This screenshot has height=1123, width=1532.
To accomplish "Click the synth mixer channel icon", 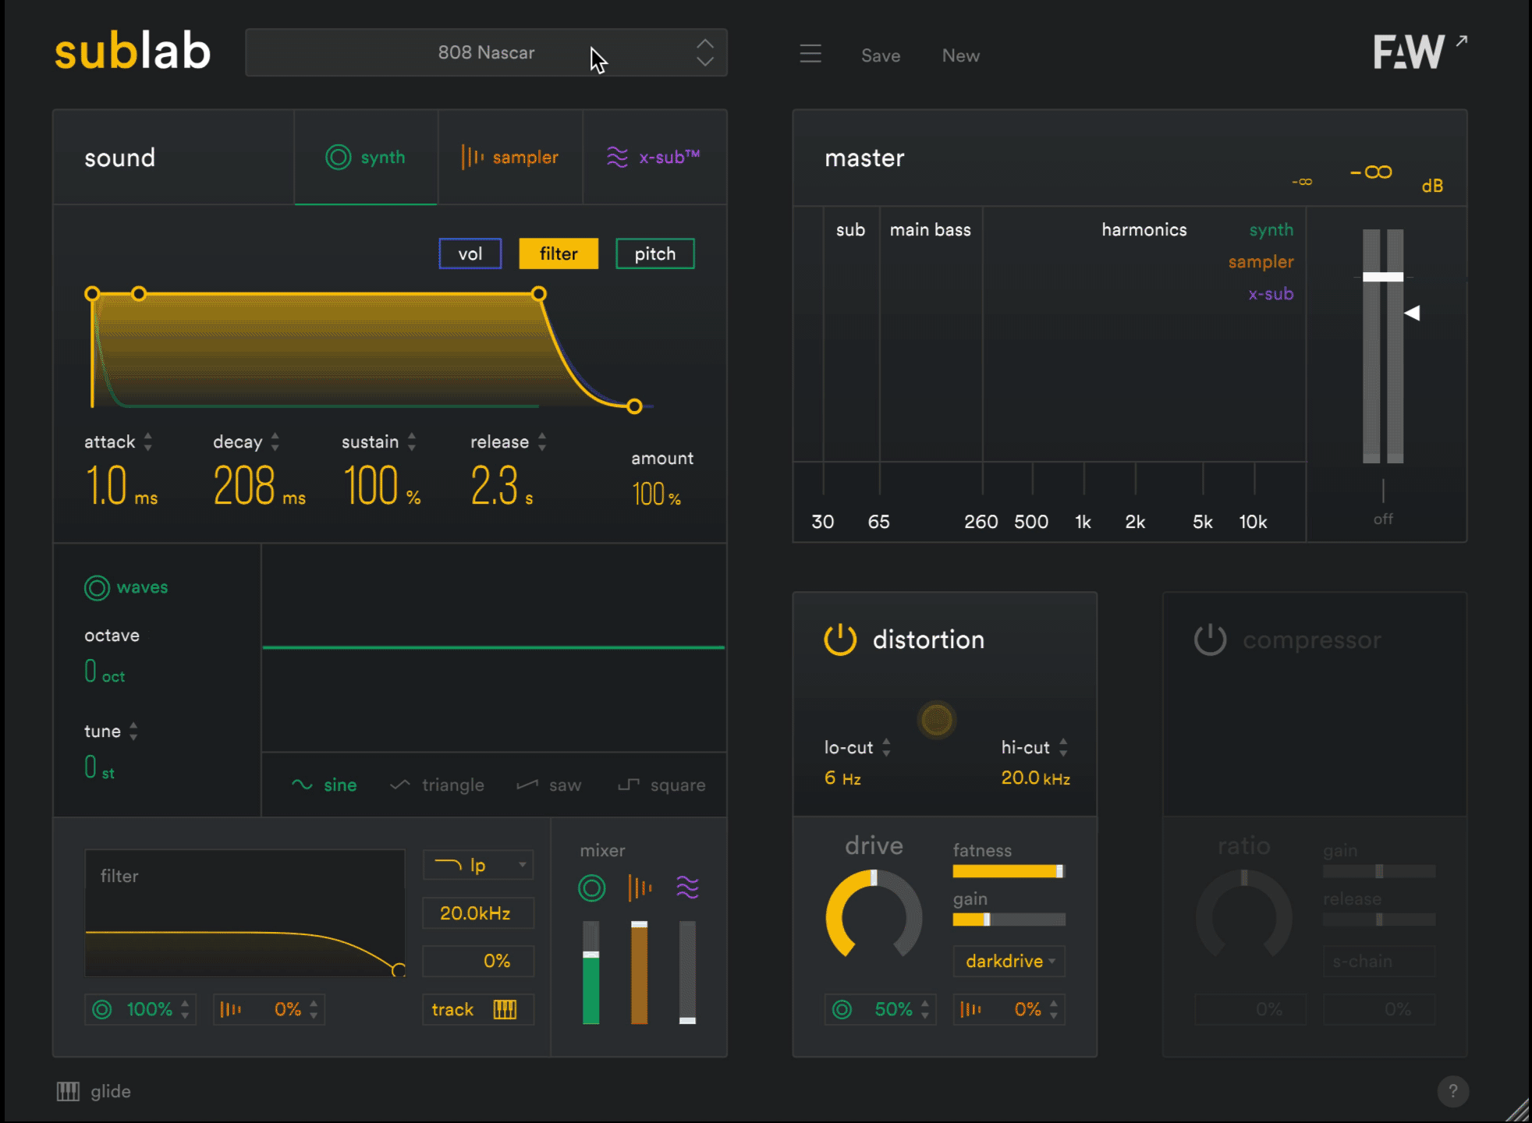I will click(x=591, y=887).
